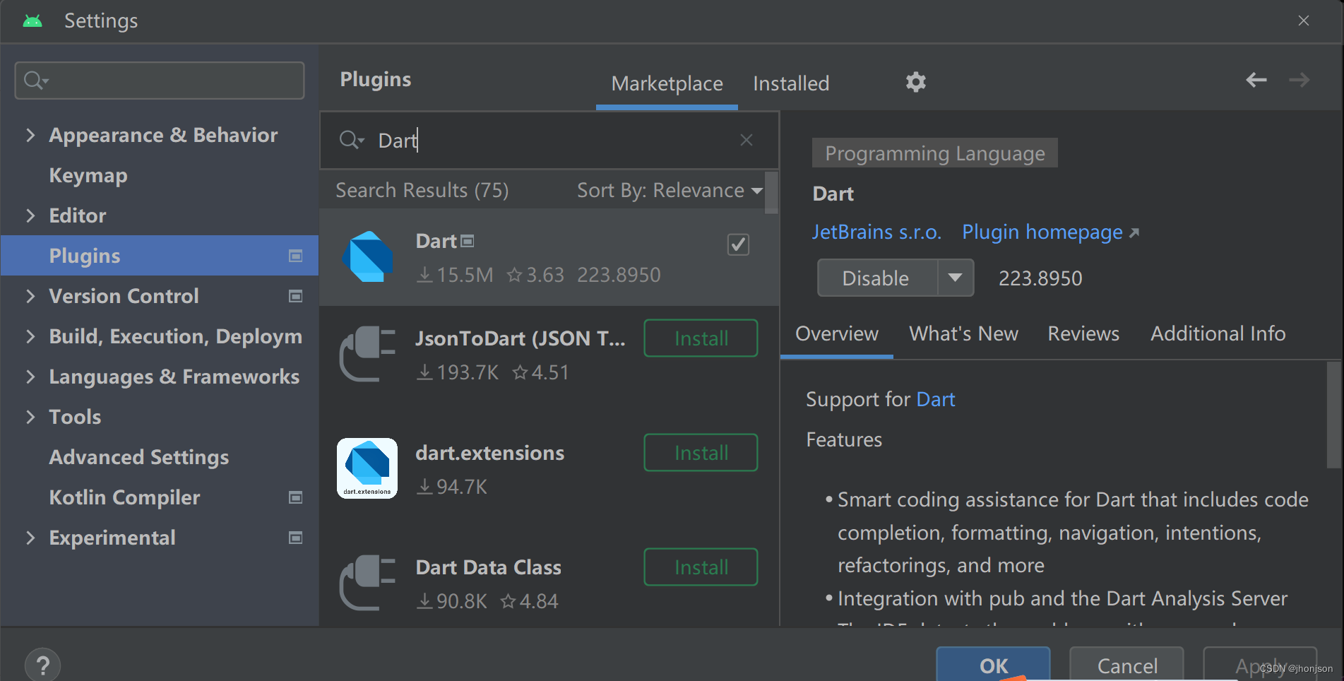Open the help question mark button
The height and width of the screenshot is (681, 1344).
tap(42, 665)
